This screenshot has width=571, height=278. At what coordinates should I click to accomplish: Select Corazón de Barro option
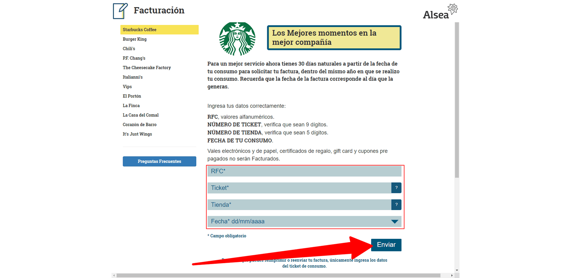[140, 125]
